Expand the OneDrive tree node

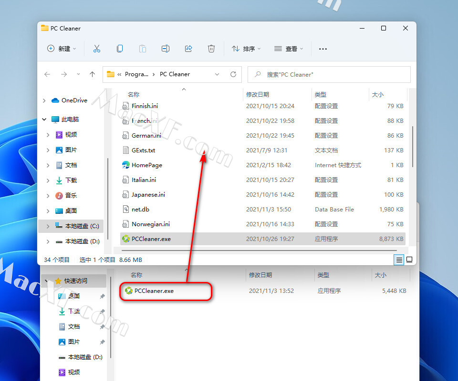point(44,100)
